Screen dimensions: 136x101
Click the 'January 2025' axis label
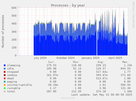(91, 58)
